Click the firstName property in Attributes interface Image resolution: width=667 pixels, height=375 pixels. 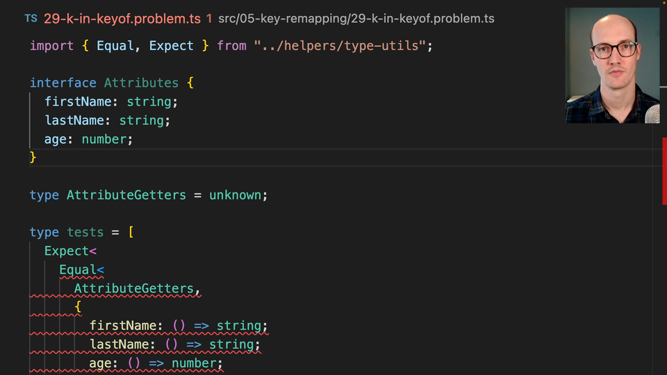click(x=74, y=101)
